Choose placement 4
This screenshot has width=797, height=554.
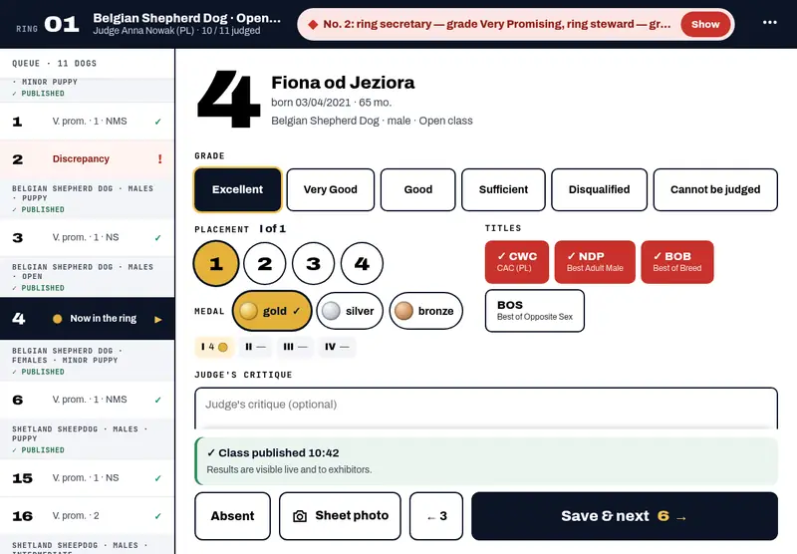(x=362, y=263)
